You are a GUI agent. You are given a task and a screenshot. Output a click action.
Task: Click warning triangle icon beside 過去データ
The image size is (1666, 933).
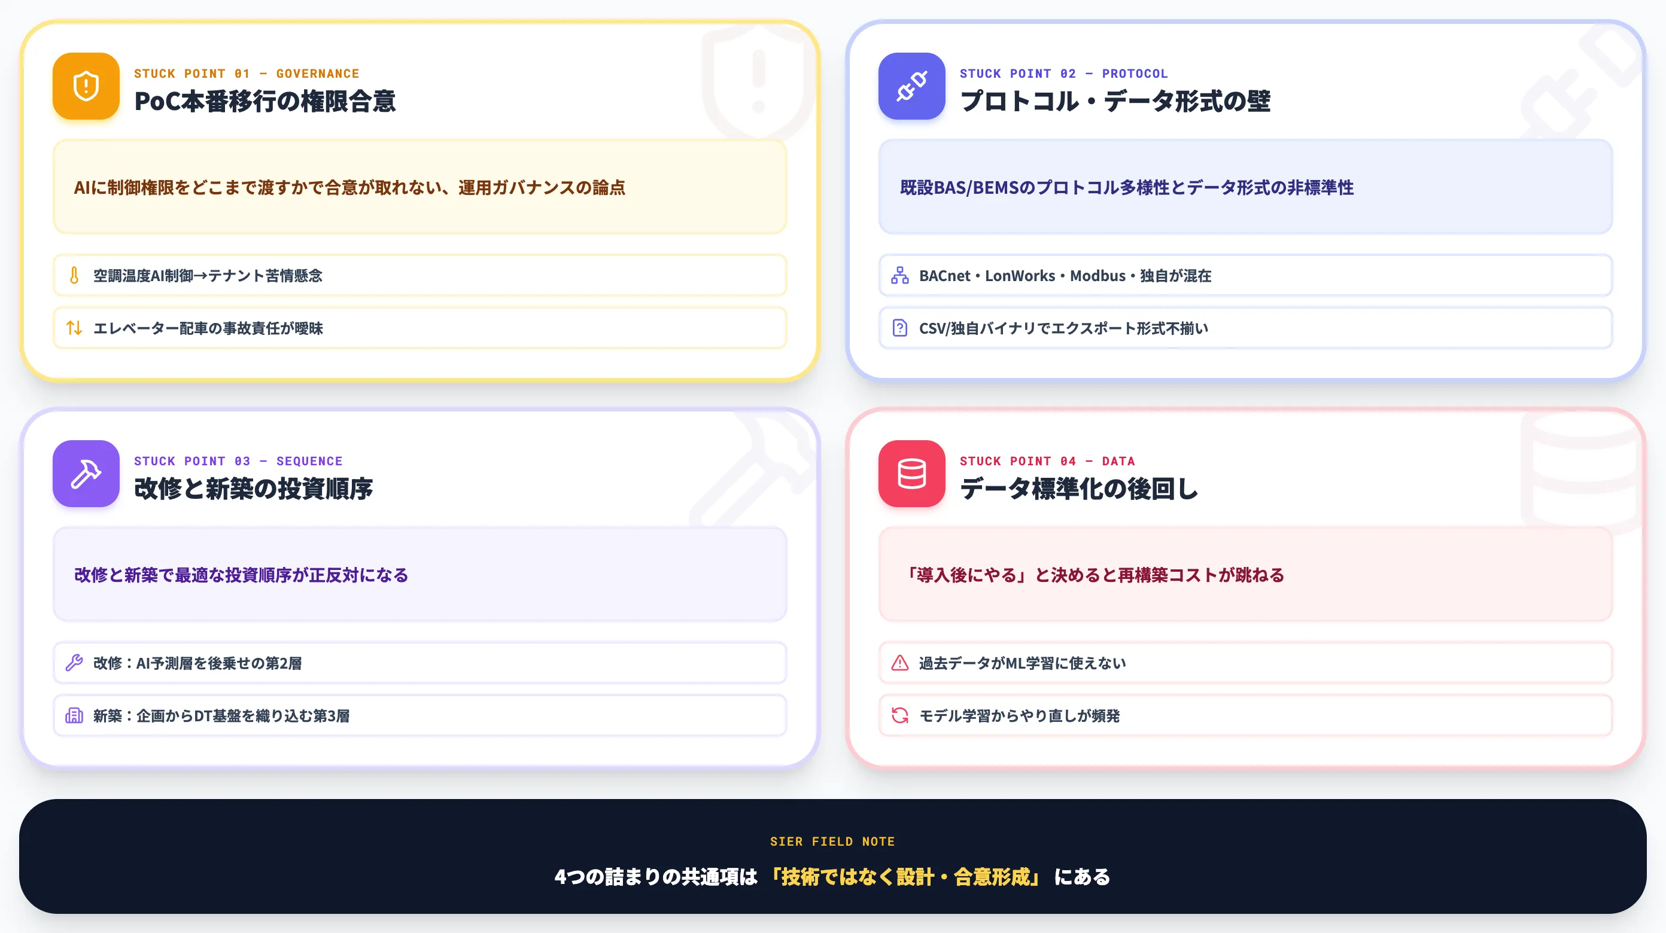[899, 663]
